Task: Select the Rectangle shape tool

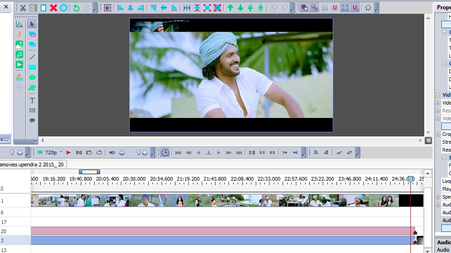Action: (x=32, y=67)
